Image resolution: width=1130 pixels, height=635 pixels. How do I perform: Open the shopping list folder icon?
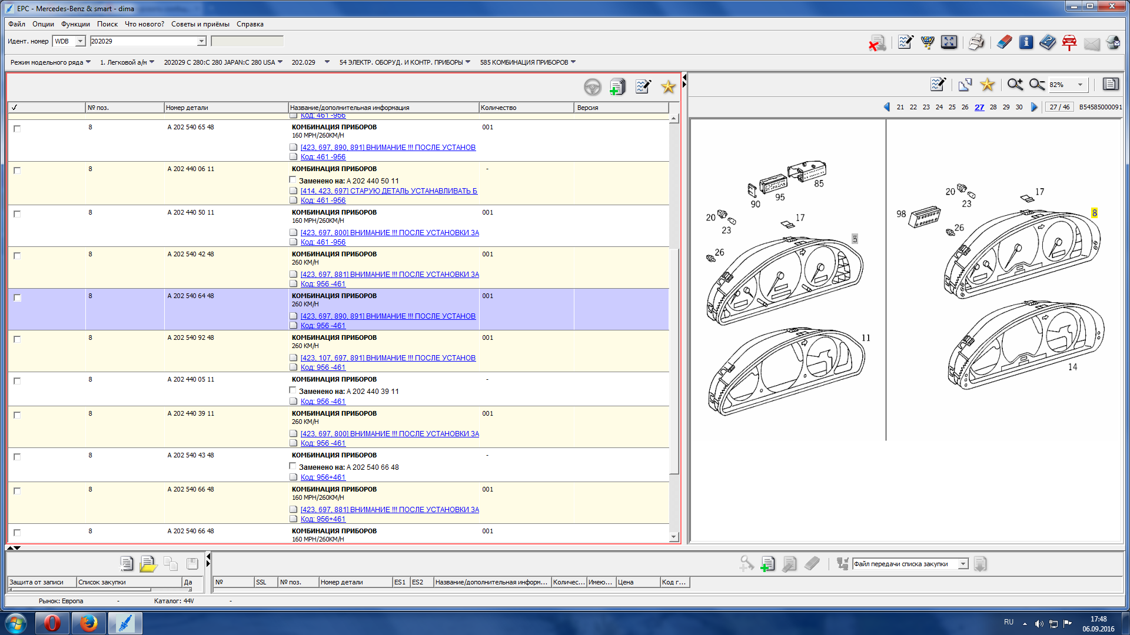(x=148, y=564)
